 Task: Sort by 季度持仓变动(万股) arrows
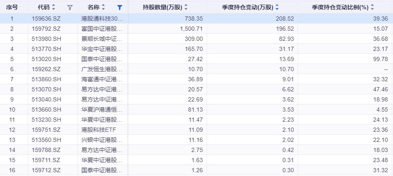point(277,7)
